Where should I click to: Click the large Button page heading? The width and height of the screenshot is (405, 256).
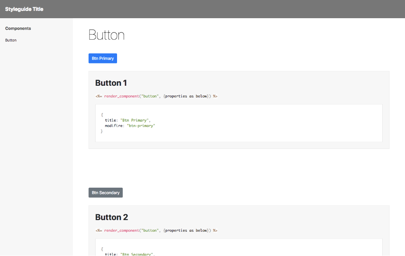[107, 35]
